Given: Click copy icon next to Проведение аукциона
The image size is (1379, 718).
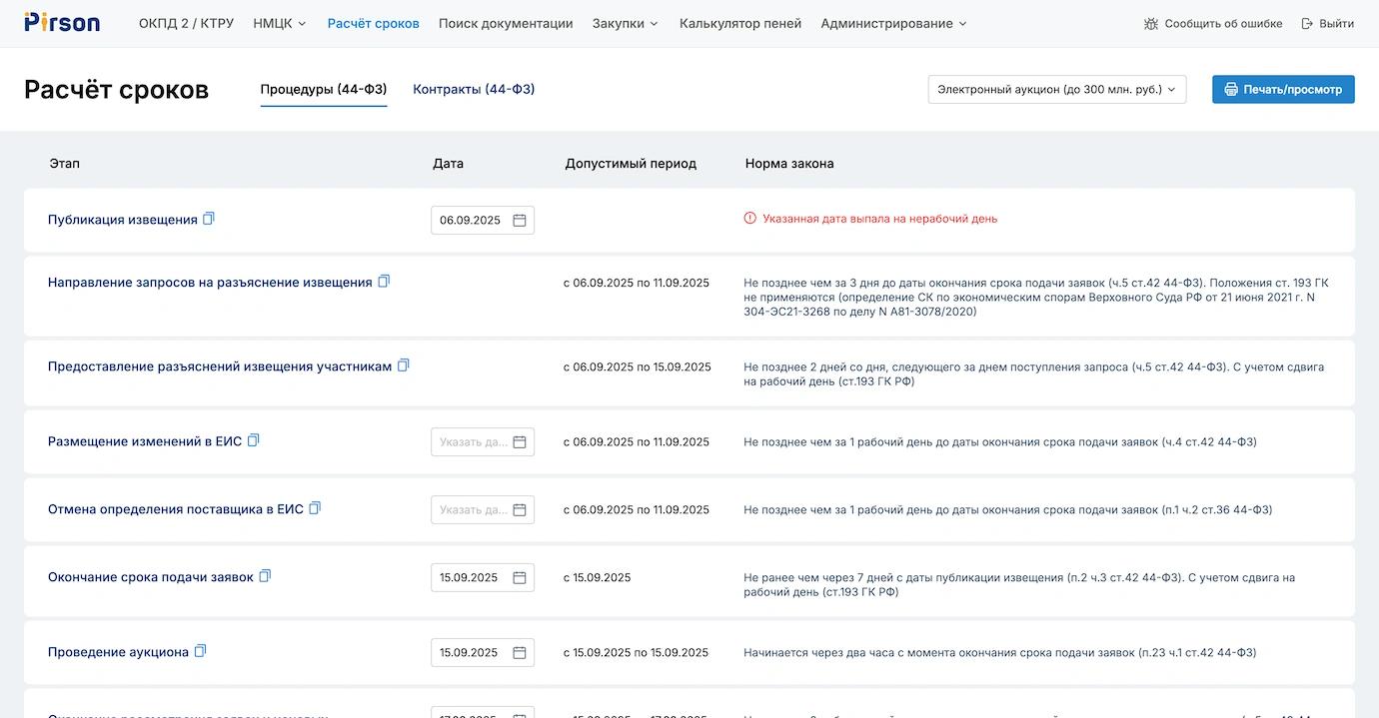Looking at the screenshot, I should [200, 651].
